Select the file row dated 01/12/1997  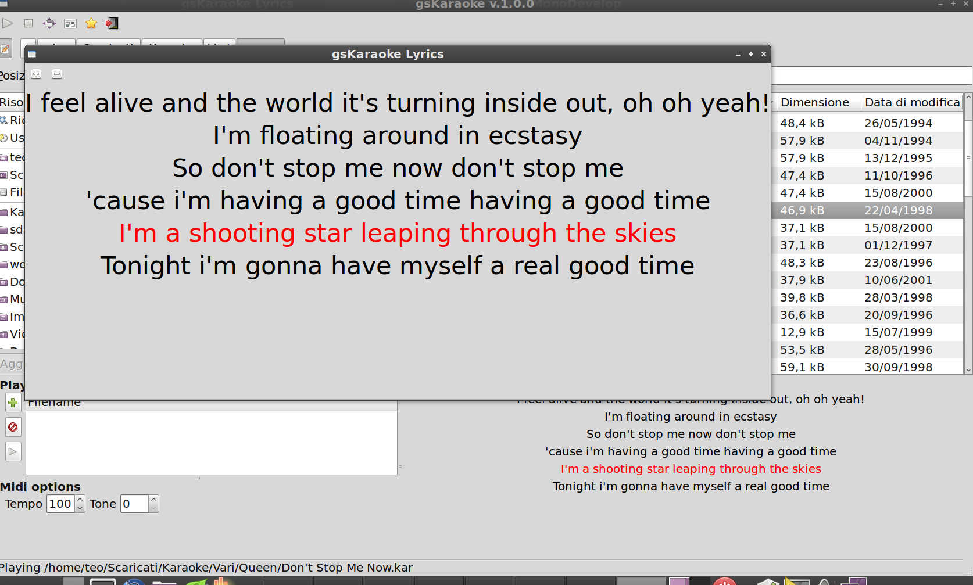tap(867, 245)
